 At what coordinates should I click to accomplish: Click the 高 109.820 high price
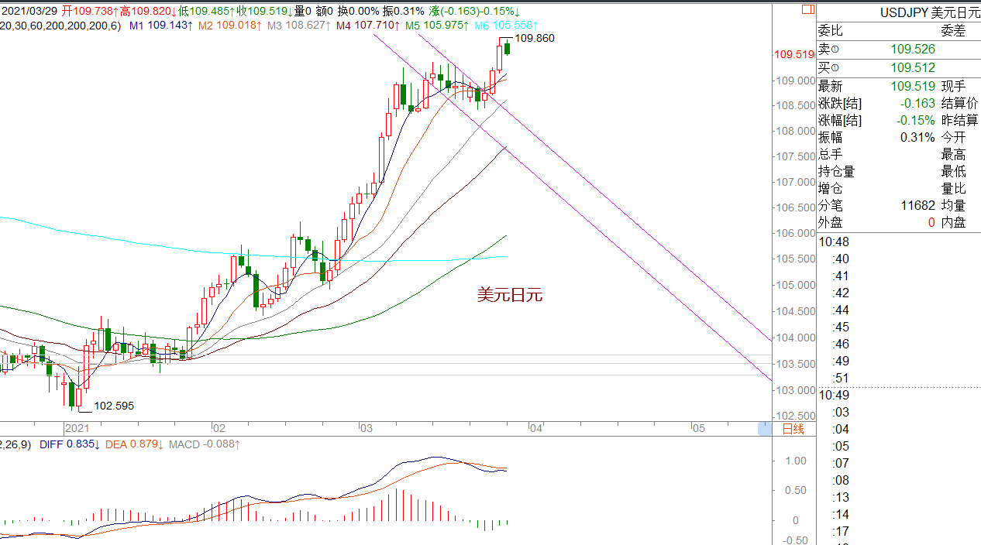coord(148,11)
